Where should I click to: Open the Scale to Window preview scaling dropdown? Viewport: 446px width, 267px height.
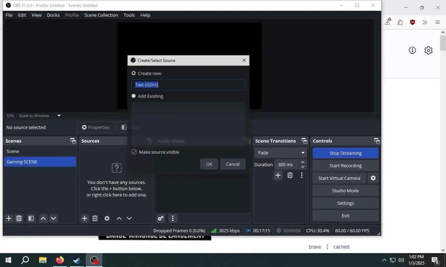pos(59,116)
